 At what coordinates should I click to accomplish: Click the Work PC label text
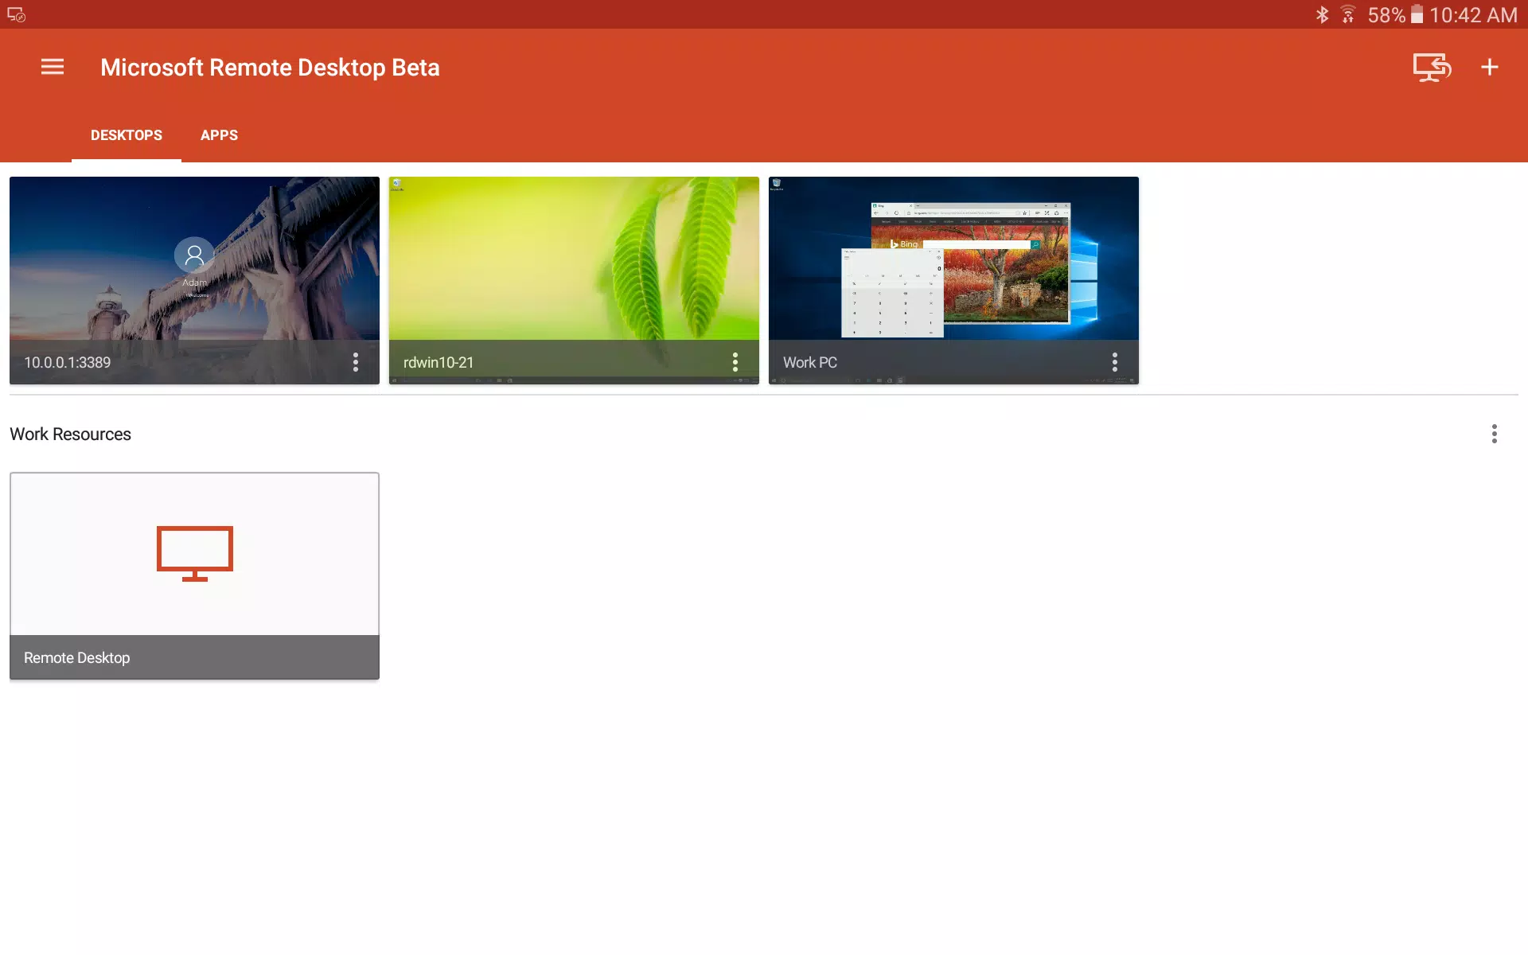(810, 363)
